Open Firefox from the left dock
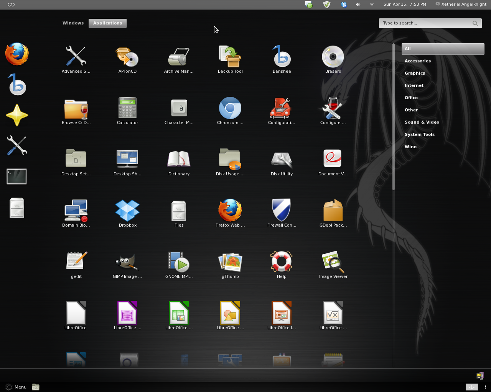Viewport: 491px width, 392px height. 17,54
